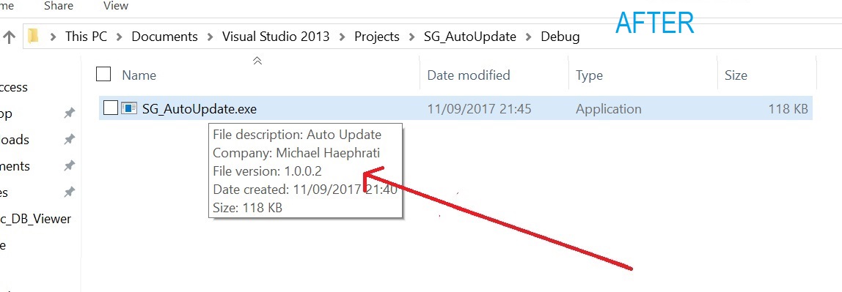Open dropdown chevron after SG_AutoUpdate breadcrumb
Viewport: 842px width, 292px height.
point(528,37)
